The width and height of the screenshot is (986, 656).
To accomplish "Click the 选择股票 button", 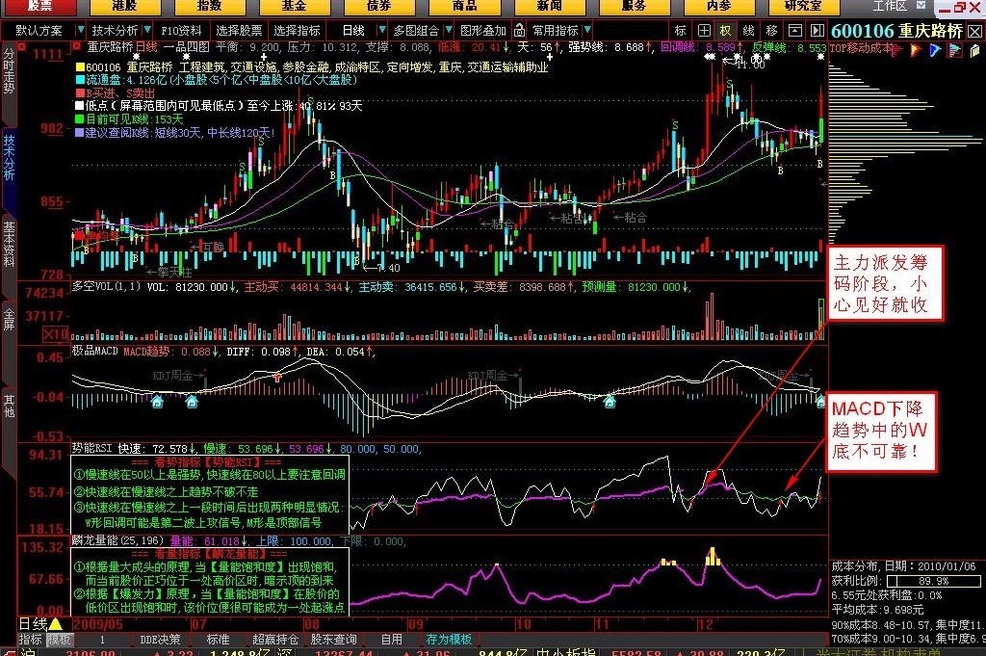I will 239,30.
